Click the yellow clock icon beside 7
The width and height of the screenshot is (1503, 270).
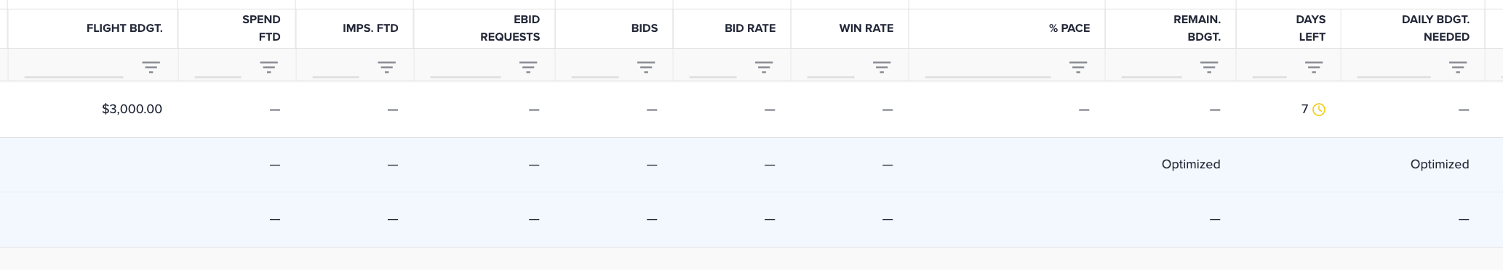(1319, 110)
